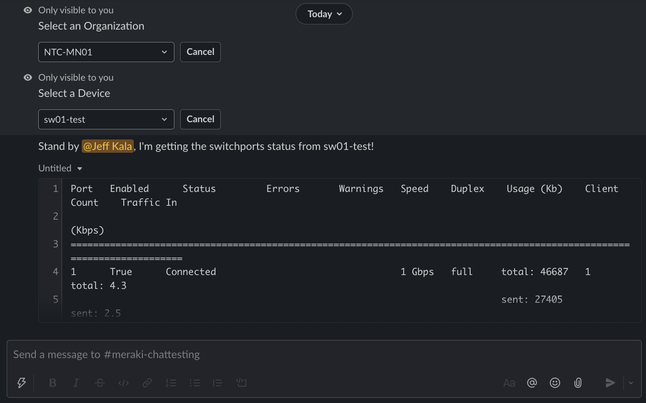Open the emoji picker
The image size is (646, 403).
coord(555,382)
